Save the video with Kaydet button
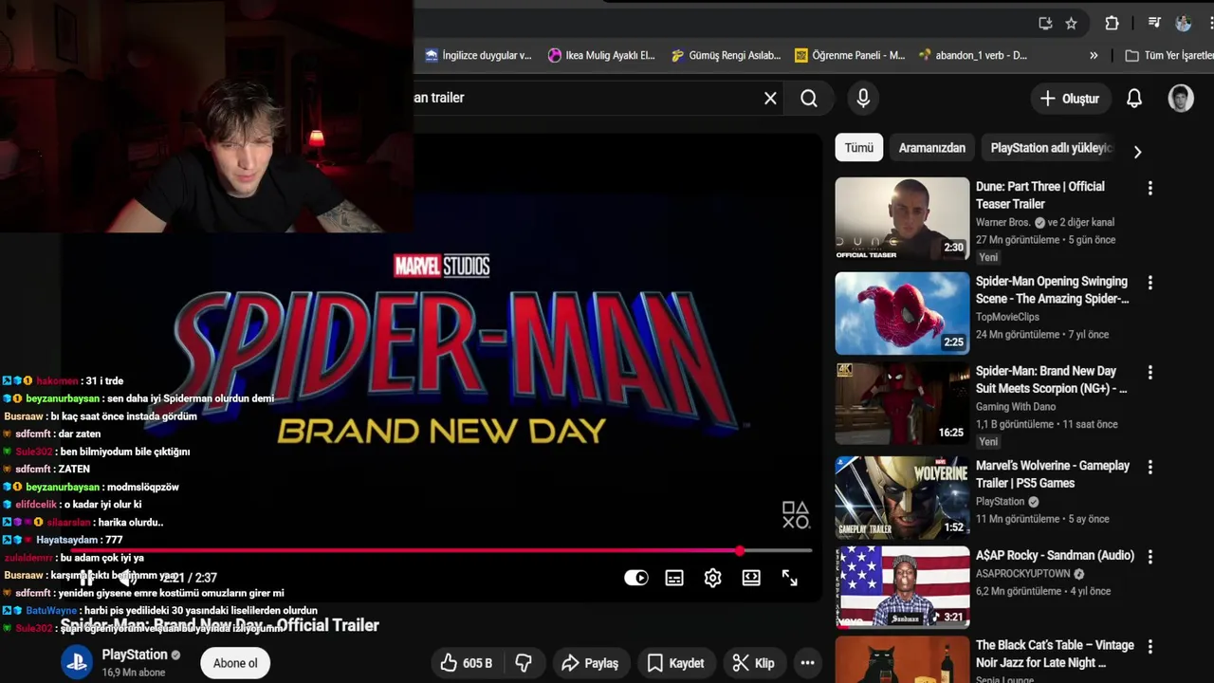 coord(675,663)
